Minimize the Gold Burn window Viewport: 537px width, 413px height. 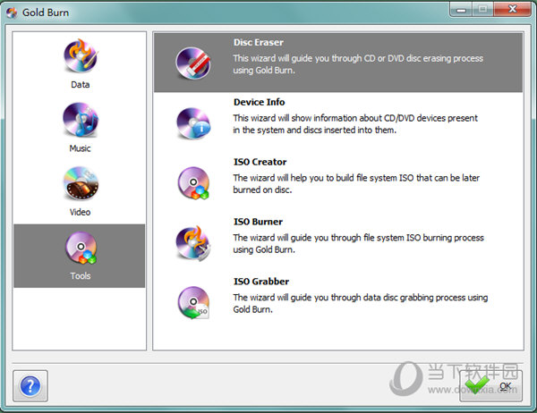461,9
